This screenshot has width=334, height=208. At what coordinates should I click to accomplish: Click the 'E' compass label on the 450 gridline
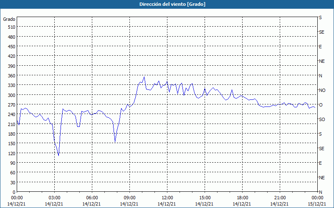click(x=320, y=47)
